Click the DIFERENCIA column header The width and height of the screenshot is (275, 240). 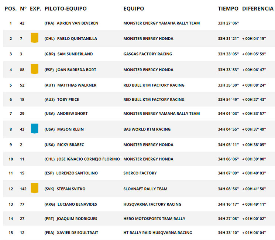pos(258,8)
